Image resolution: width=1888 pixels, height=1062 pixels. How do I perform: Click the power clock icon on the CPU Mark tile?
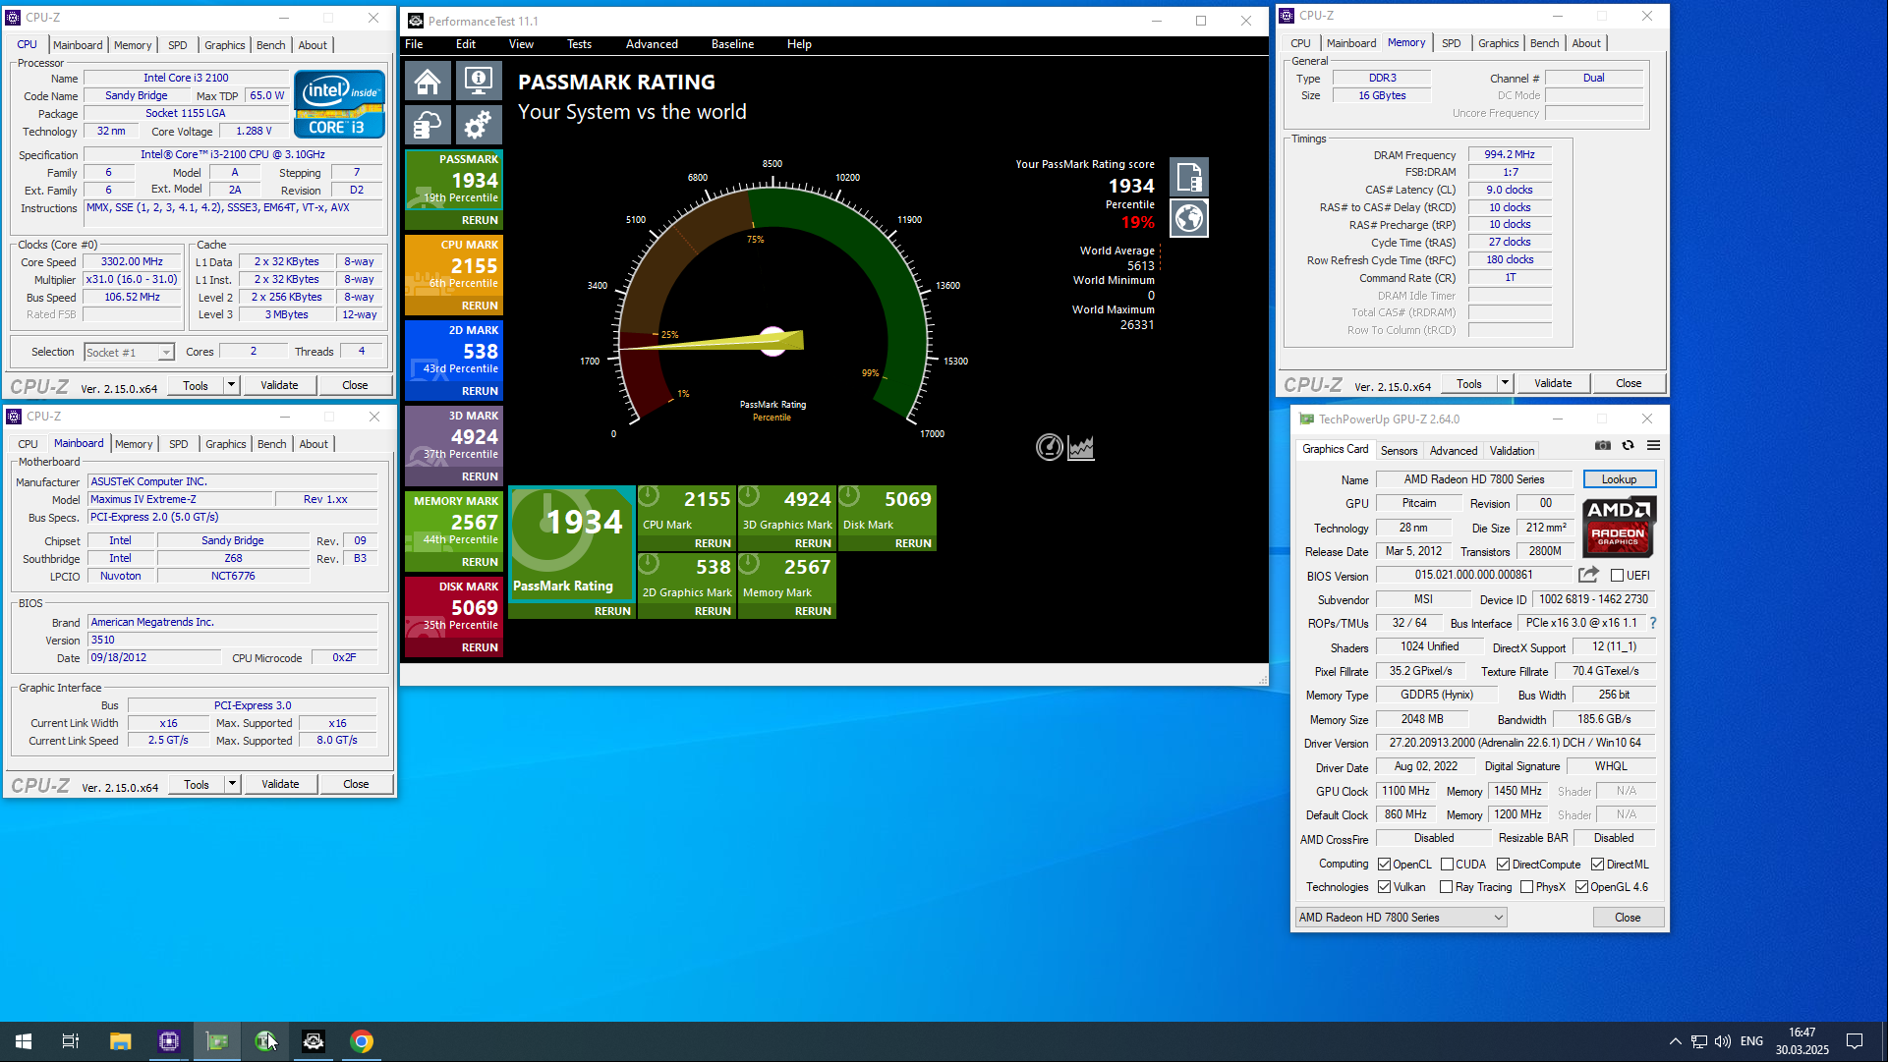click(x=650, y=496)
